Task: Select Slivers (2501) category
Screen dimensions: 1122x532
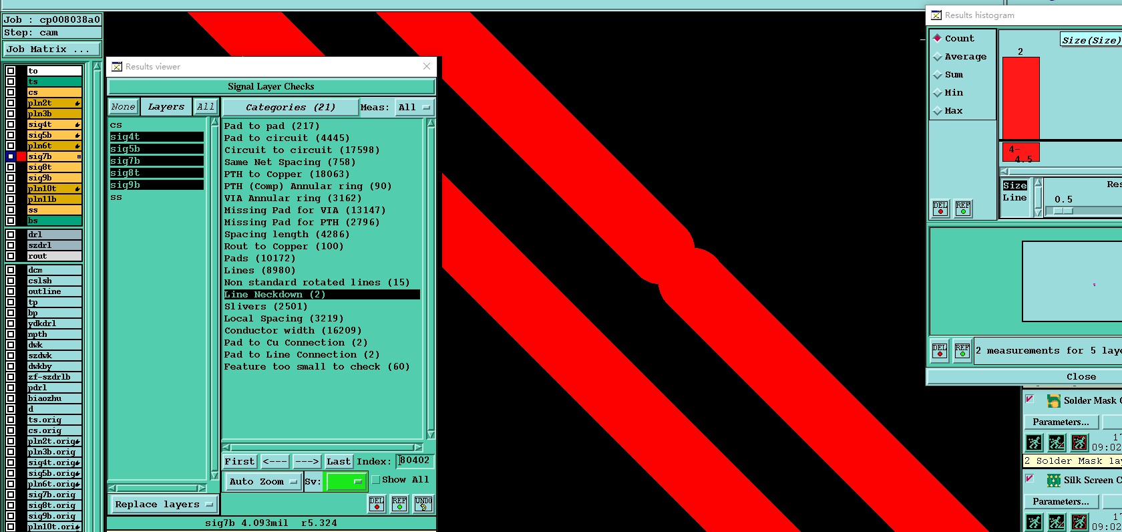Action: [266, 307]
